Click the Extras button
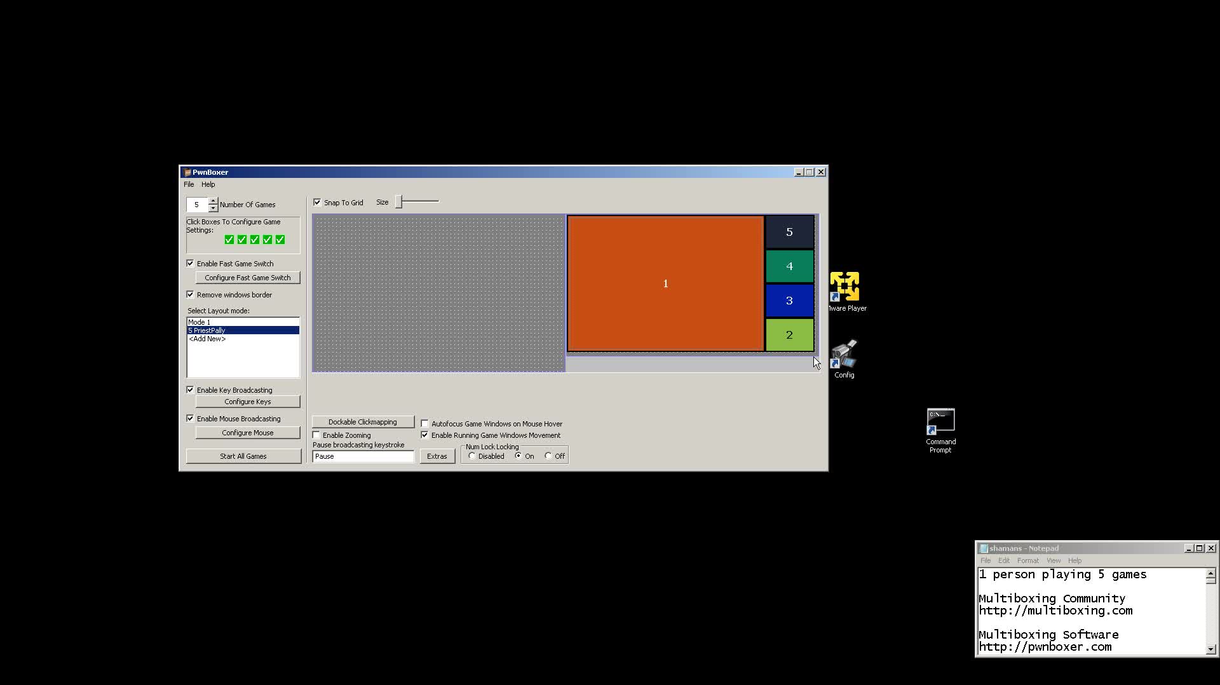1220x685 pixels. tap(437, 456)
